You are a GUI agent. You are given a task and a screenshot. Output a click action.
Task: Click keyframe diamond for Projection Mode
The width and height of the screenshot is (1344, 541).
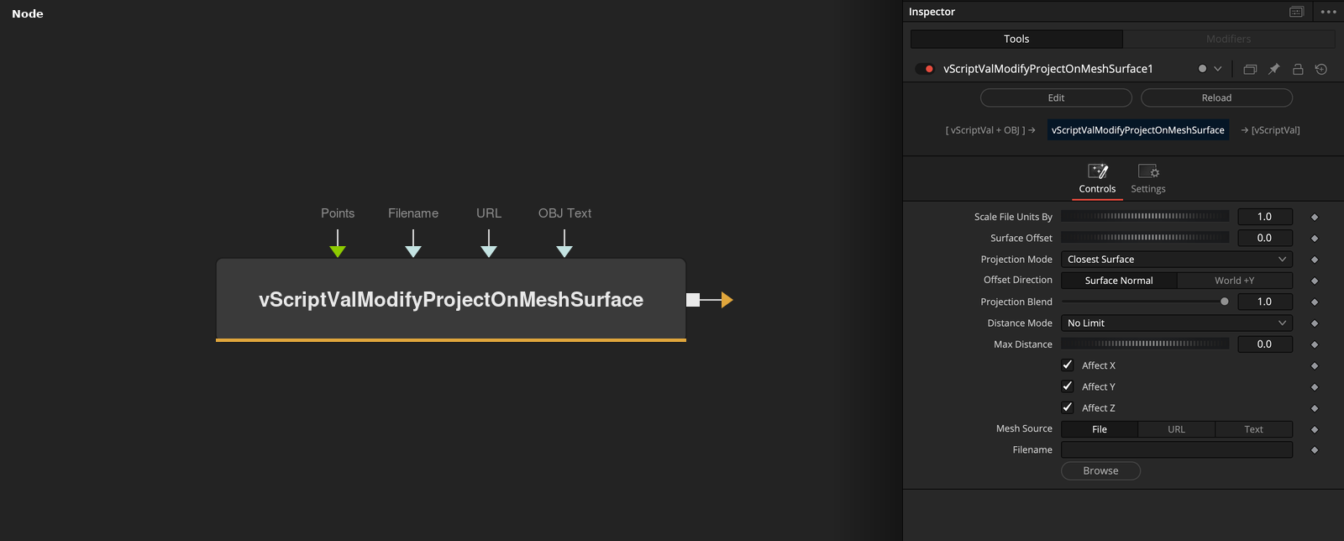(1315, 260)
